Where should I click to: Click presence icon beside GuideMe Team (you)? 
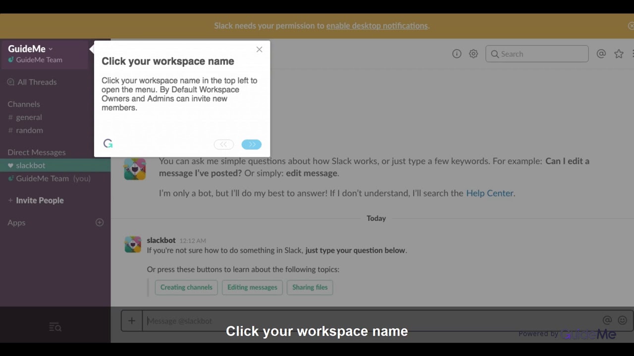pyautogui.click(x=10, y=178)
